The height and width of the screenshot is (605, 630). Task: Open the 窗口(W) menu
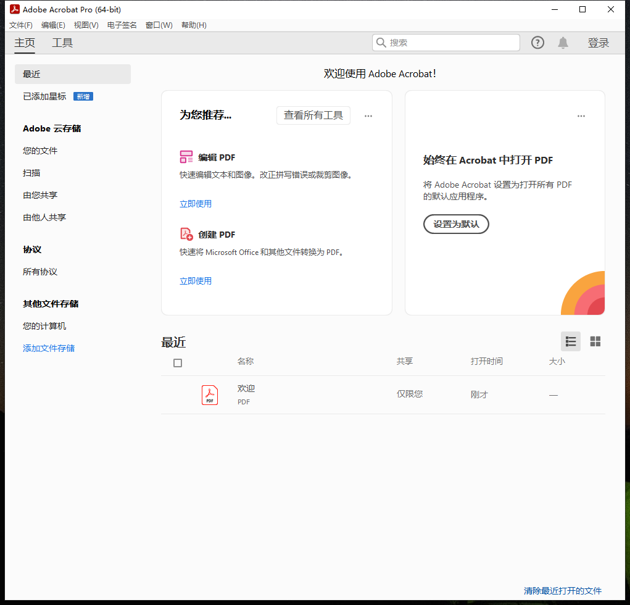[x=159, y=25]
